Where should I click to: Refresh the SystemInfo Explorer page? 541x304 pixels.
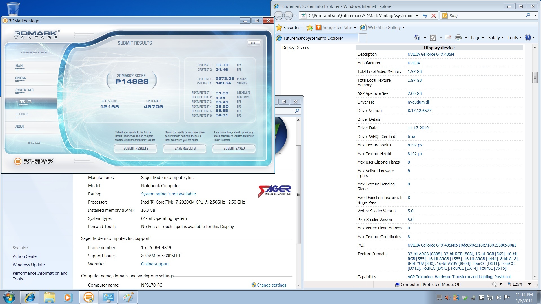click(x=425, y=16)
